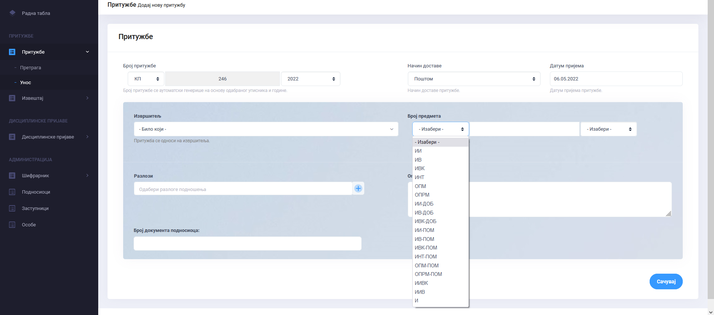The width and height of the screenshot is (714, 315).
Task: Click the Особе sidebar icon
Action: [12, 225]
